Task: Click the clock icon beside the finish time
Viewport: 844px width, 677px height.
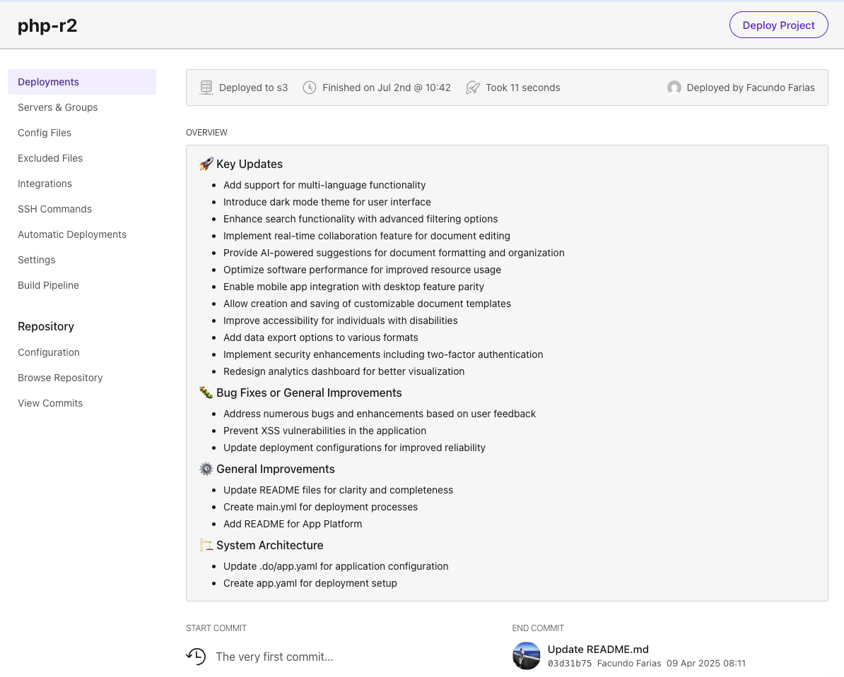Action: 309,88
